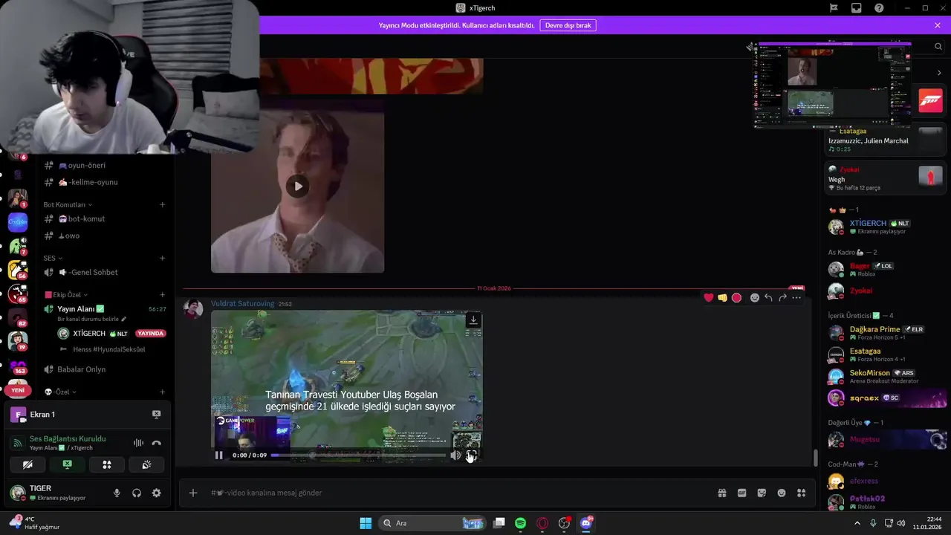Show hidden system tray icons
This screenshot has height=535, width=951.
(x=857, y=523)
